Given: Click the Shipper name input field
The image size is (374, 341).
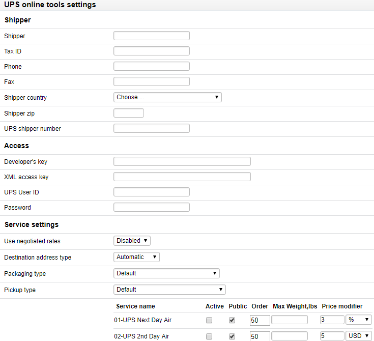Looking at the screenshot, I should (152, 36).
